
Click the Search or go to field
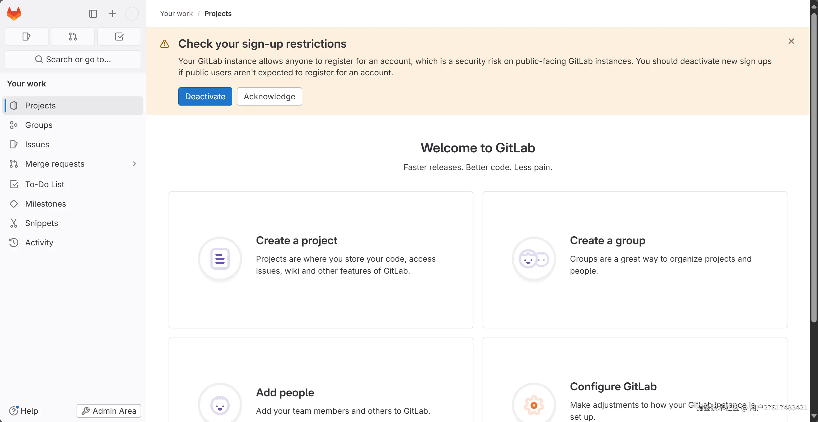coord(73,59)
